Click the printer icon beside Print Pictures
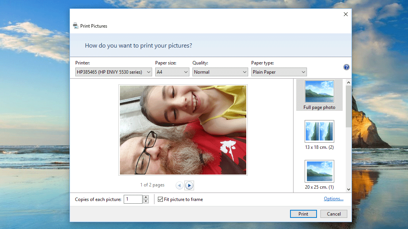This screenshot has width=408, height=229. (76, 26)
